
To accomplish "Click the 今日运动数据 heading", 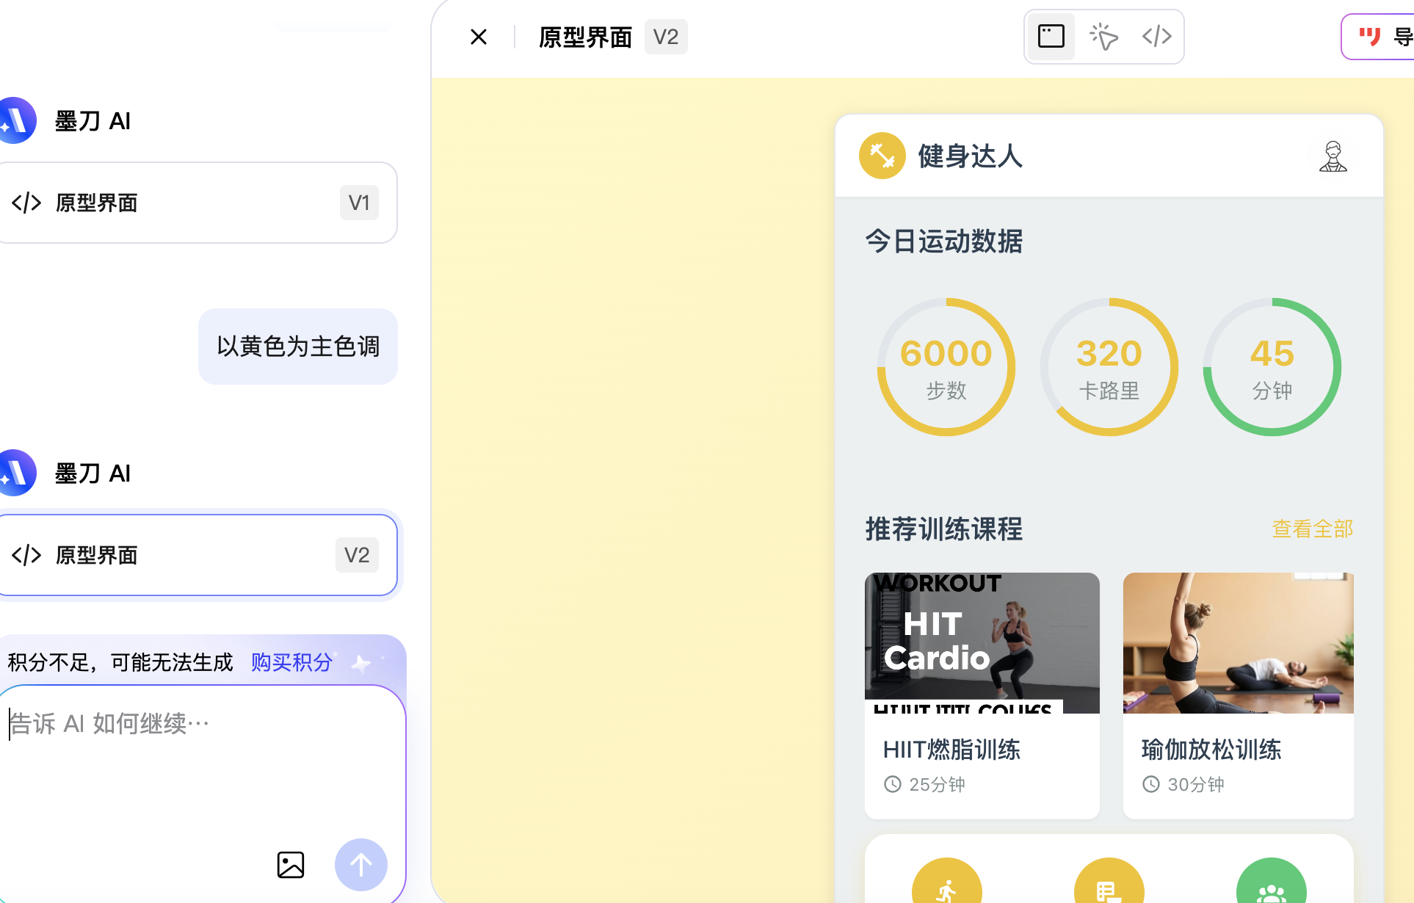I will coord(943,241).
